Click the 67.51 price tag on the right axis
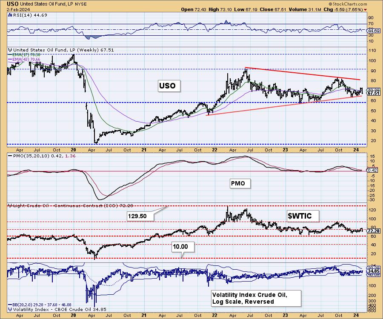The image size is (383, 319). pos(374,93)
